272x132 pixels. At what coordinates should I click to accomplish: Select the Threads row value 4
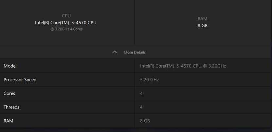141,107
